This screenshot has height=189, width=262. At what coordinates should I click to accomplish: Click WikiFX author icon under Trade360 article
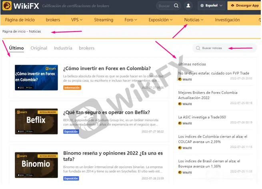pos(180,123)
